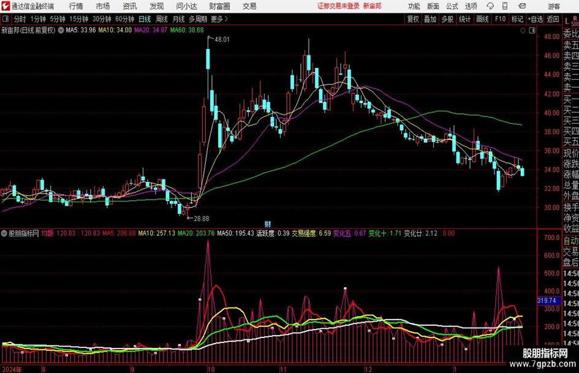Image resolution: width=579 pixels, height=373 pixels.
Task: Select the 5分钟 period tab
Action: pyautogui.click(x=58, y=19)
